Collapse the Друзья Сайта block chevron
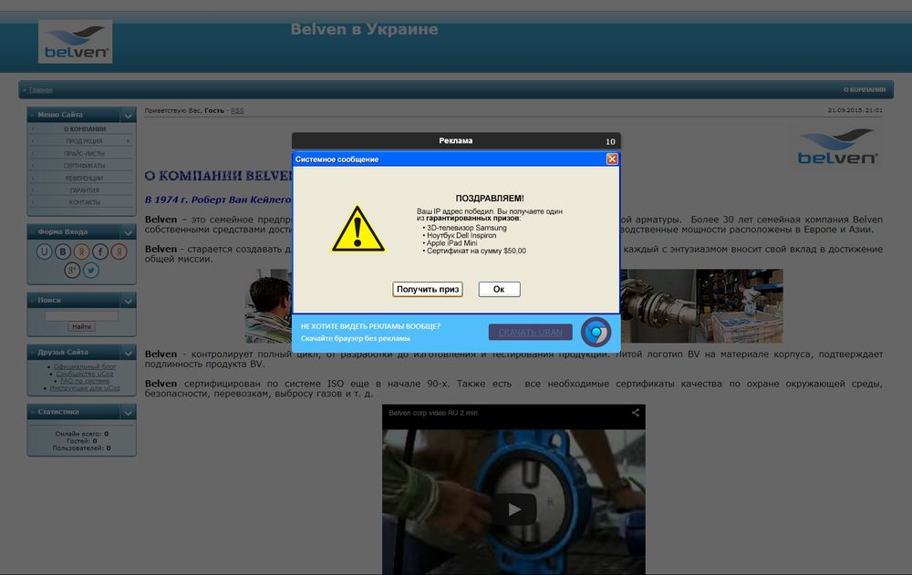Image resolution: width=912 pixels, height=575 pixels. coord(128,353)
